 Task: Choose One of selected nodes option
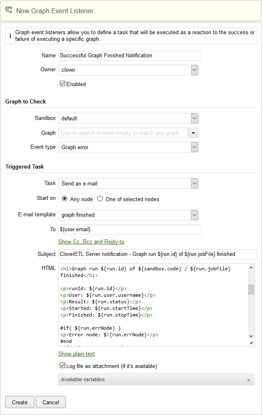point(100,199)
